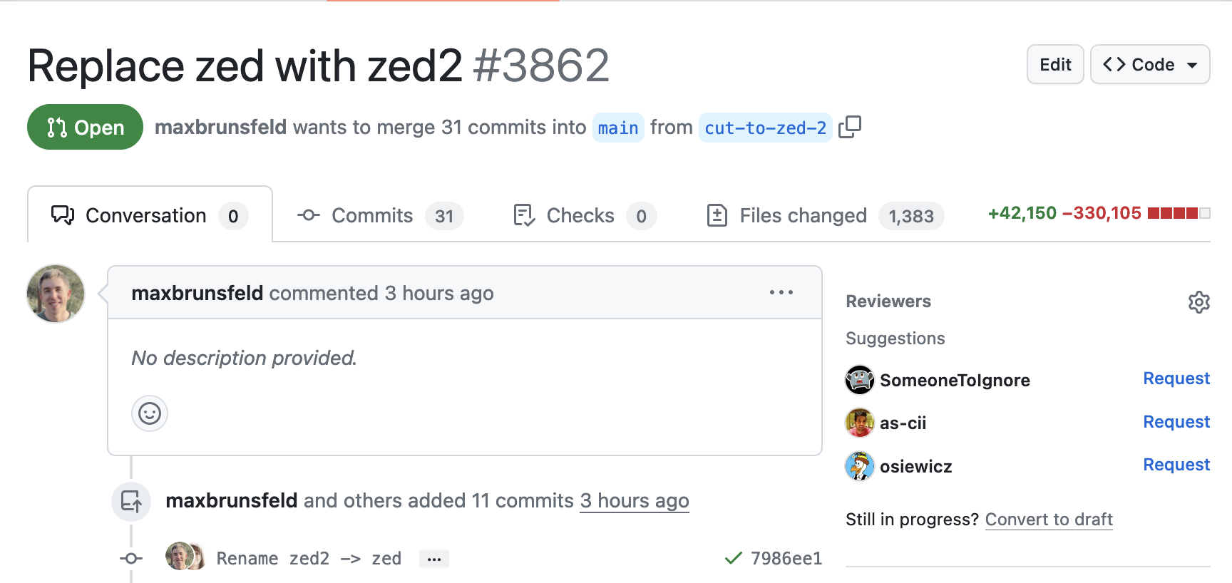Screen dimensions: 1232x583
Task: Click the main base branch label
Action: coord(617,128)
